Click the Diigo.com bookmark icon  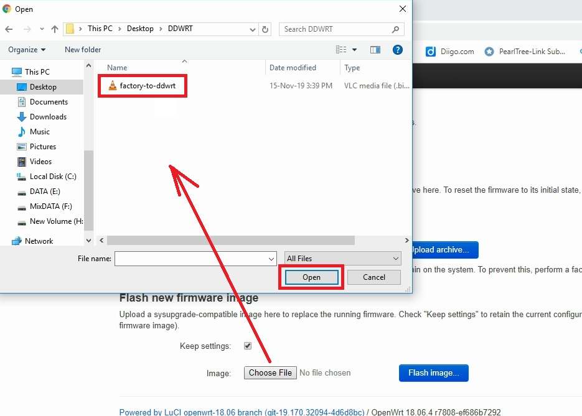pyautogui.click(x=430, y=52)
